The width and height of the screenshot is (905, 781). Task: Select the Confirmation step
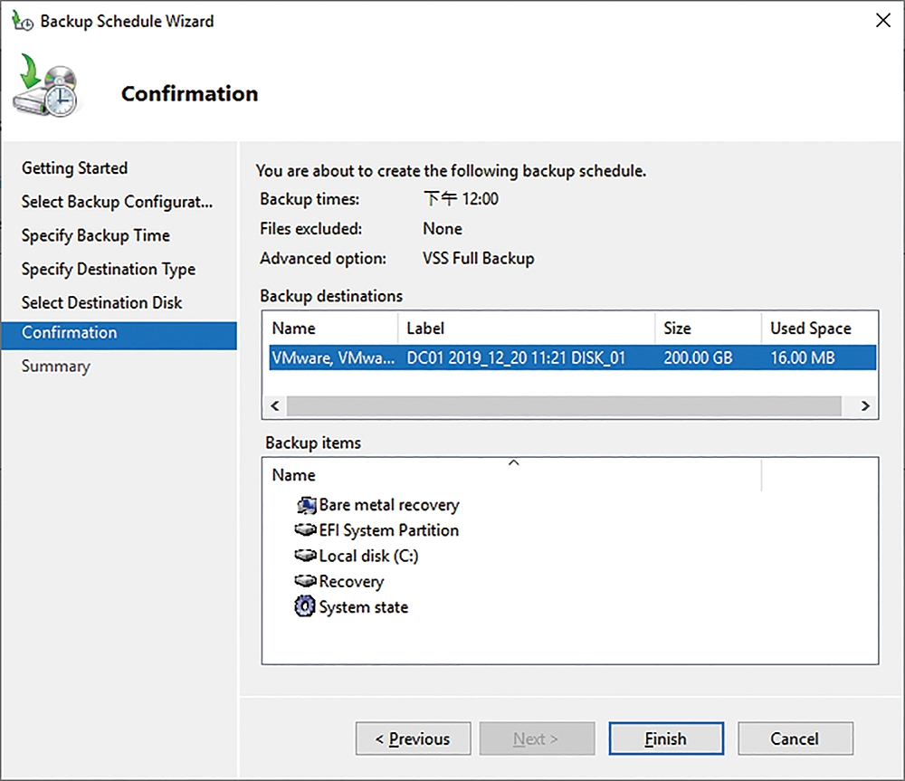[119, 336]
